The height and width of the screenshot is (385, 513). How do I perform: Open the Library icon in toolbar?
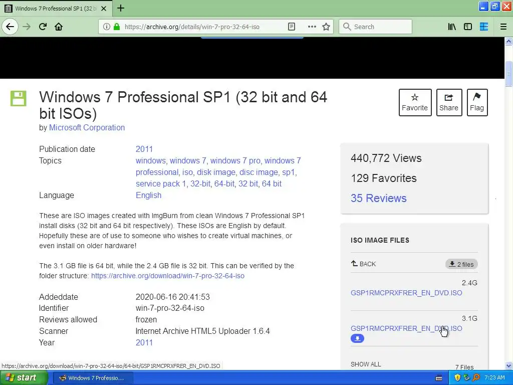click(x=452, y=27)
